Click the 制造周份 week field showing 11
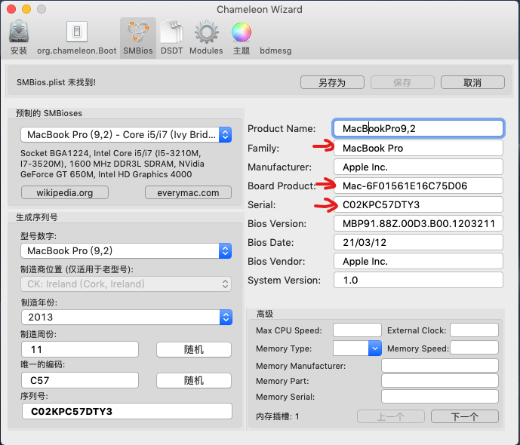This screenshot has height=445, width=520. (x=80, y=349)
